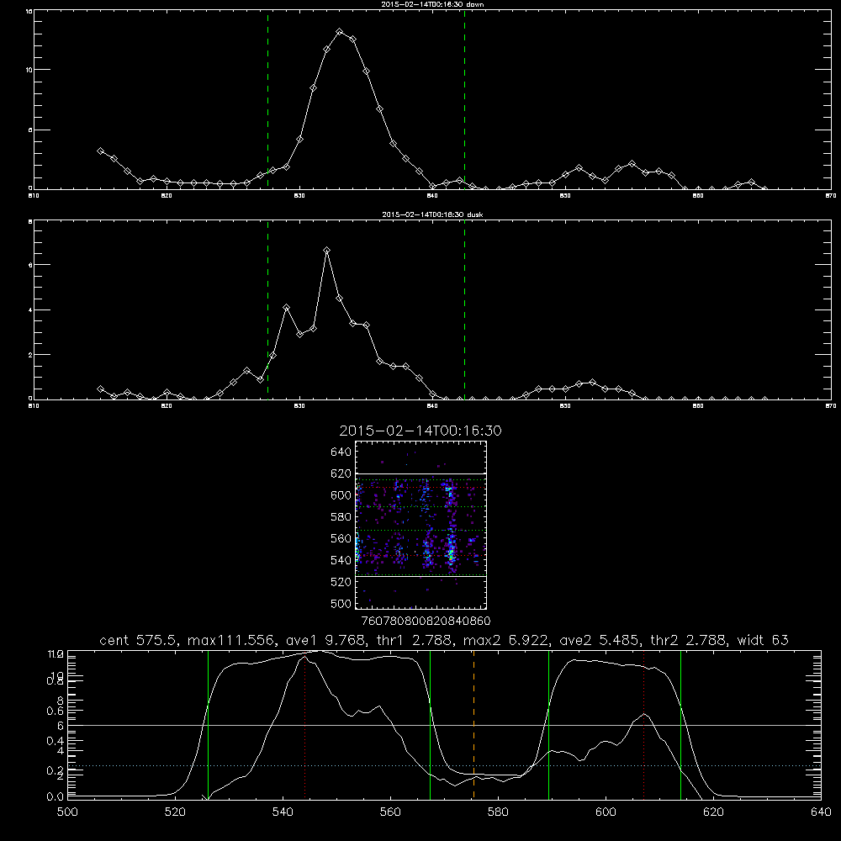
Task: Click left green dashed line in dusk plot
Action: [267, 309]
